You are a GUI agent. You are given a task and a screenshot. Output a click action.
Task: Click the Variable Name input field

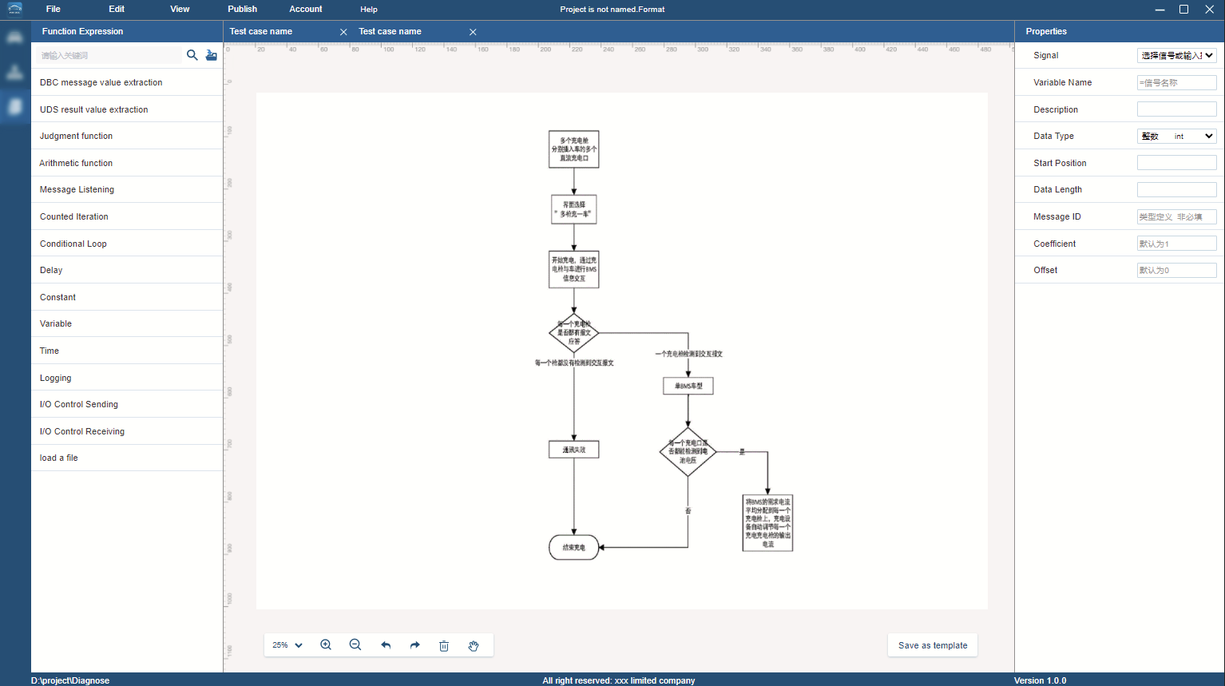pyautogui.click(x=1176, y=82)
